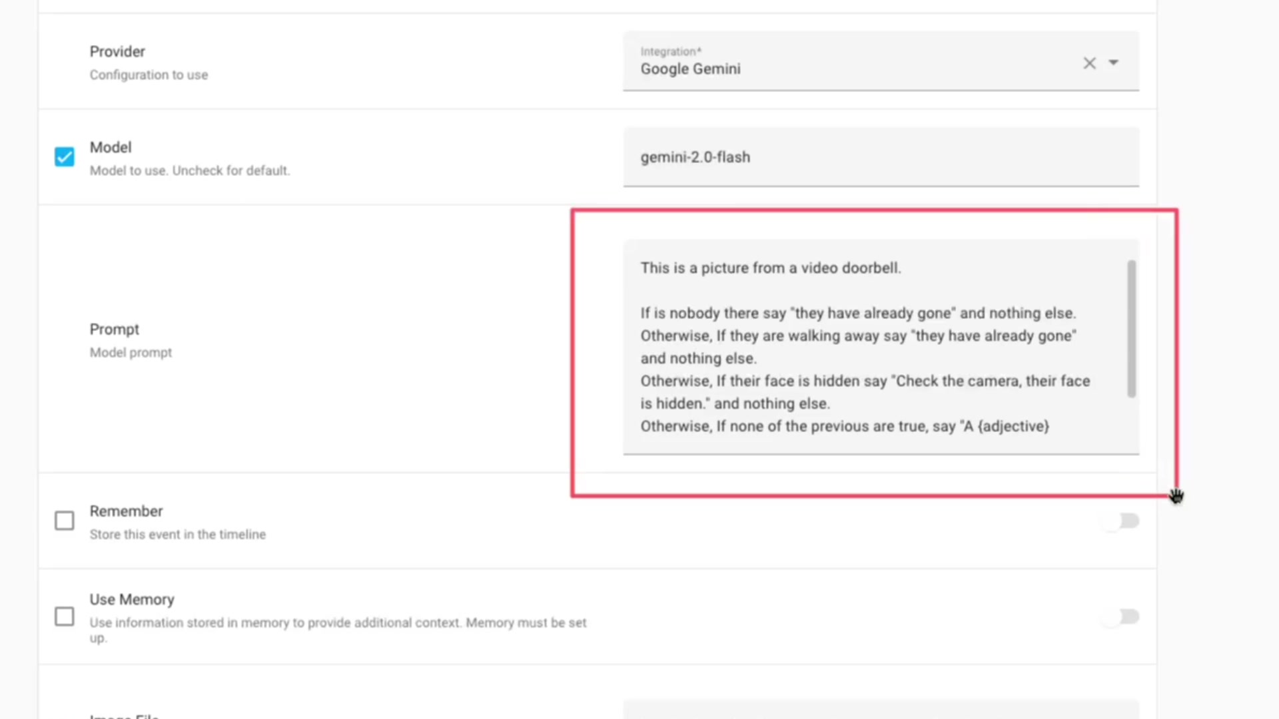The image size is (1279, 719).
Task: Clear the Google Gemini integration selection
Action: [x=1089, y=63]
